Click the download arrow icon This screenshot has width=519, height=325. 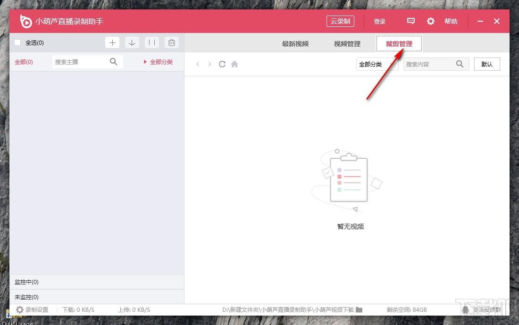tap(132, 43)
